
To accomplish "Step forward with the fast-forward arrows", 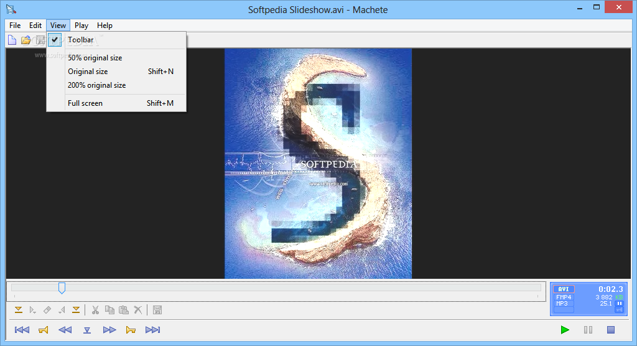I will (x=109, y=330).
